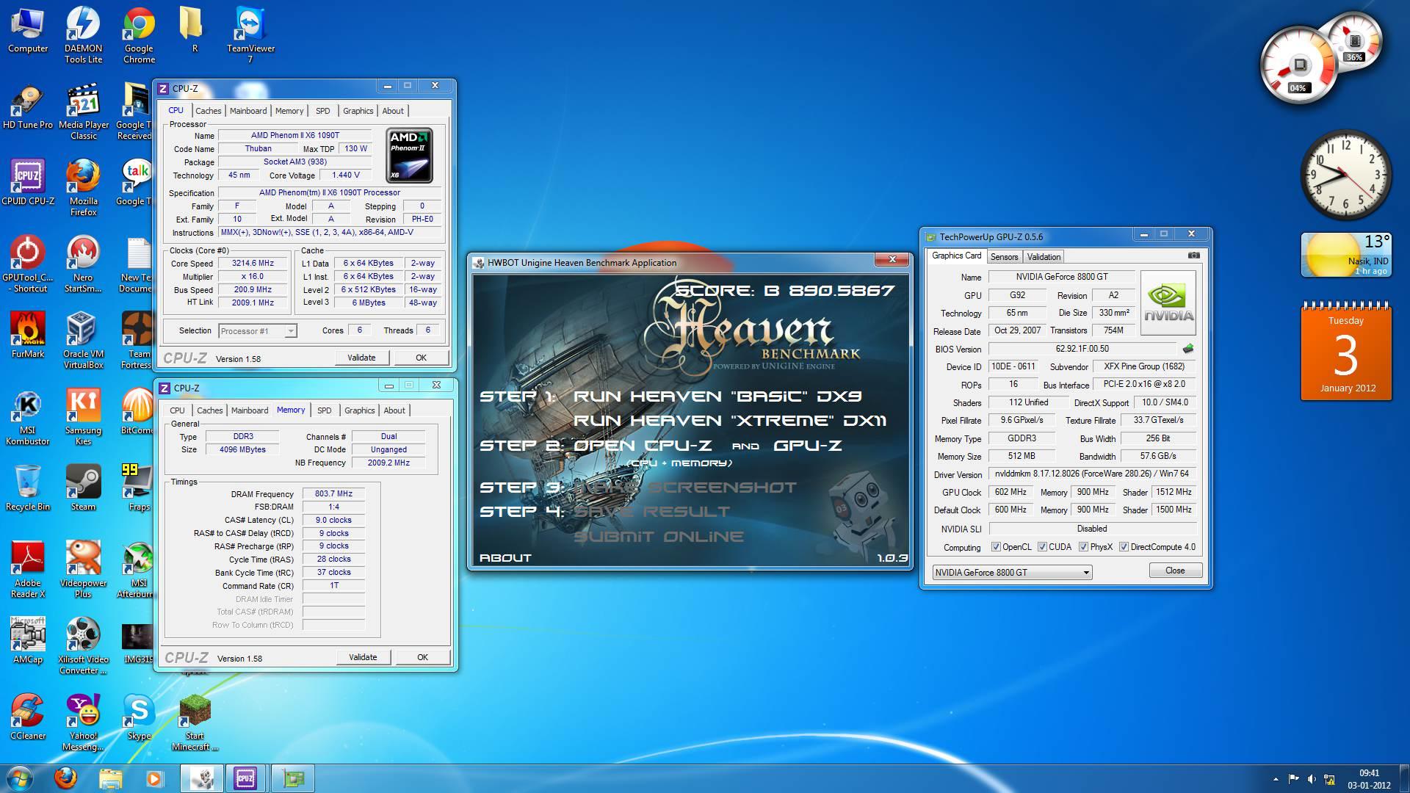The image size is (1410, 793).
Task: Click the GPU-Z BIOS save icon
Action: point(1188,349)
